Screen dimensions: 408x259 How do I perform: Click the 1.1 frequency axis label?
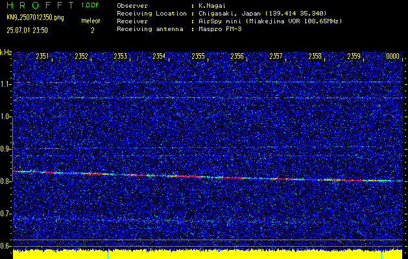tap(5, 84)
